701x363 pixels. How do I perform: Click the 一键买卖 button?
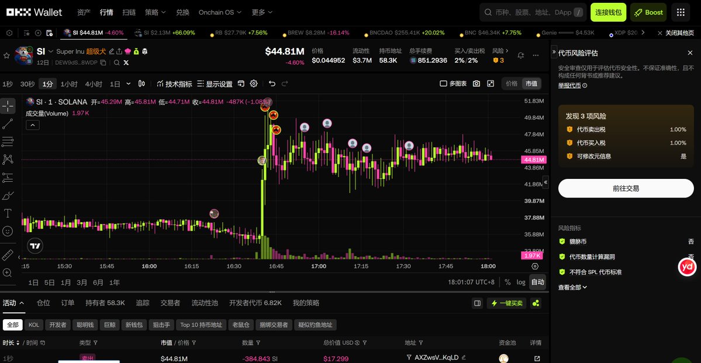click(507, 303)
